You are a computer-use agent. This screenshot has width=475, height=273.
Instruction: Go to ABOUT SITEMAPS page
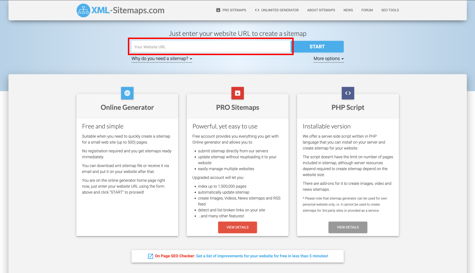321,10
